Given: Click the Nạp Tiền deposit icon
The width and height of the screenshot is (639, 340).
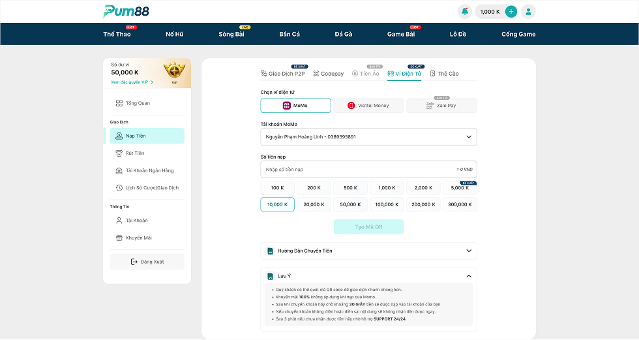Looking at the screenshot, I should [119, 136].
